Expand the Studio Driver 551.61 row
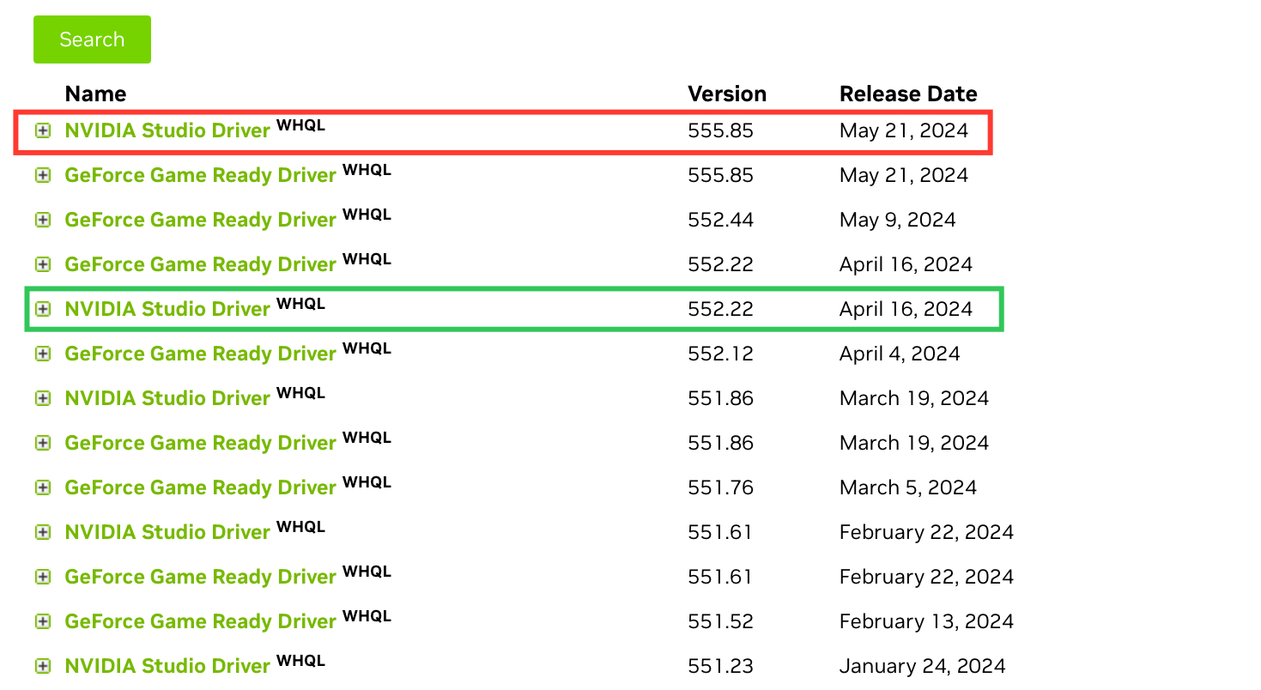This screenshot has height=690, width=1261. coord(43,532)
